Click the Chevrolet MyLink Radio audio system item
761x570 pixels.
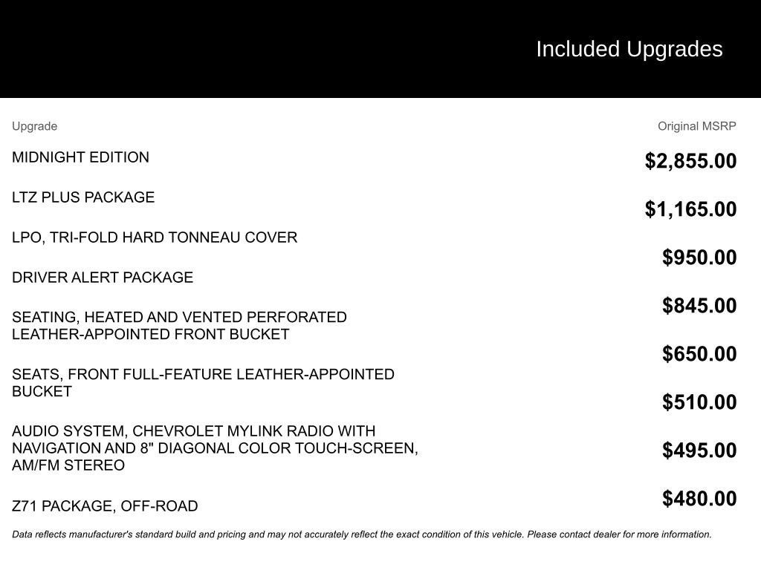tap(215, 448)
